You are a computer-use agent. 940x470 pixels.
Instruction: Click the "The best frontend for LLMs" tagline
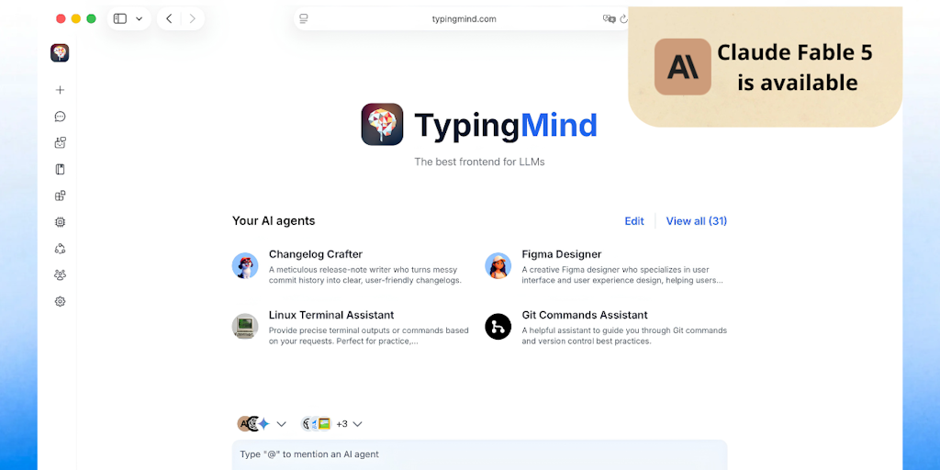coord(479,162)
